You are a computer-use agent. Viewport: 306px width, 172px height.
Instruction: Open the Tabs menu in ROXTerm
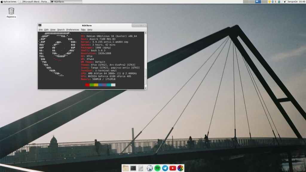tap(83, 30)
